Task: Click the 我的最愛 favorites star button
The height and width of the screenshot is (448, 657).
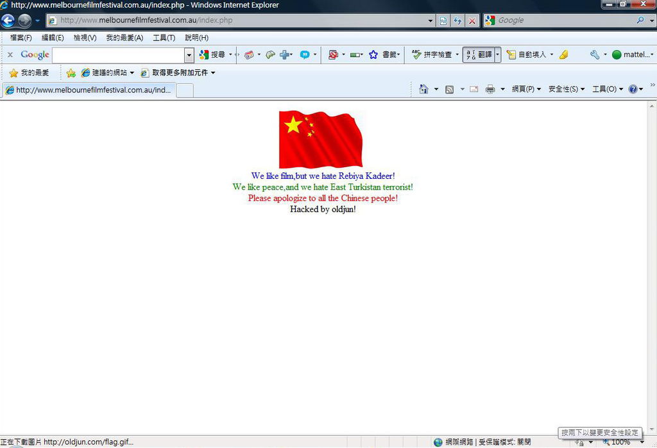Action: 28,73
